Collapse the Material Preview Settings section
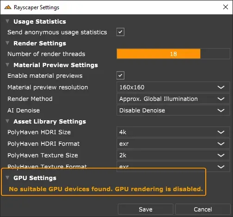This screenshot has width=233, height=217. click(7, 65)
